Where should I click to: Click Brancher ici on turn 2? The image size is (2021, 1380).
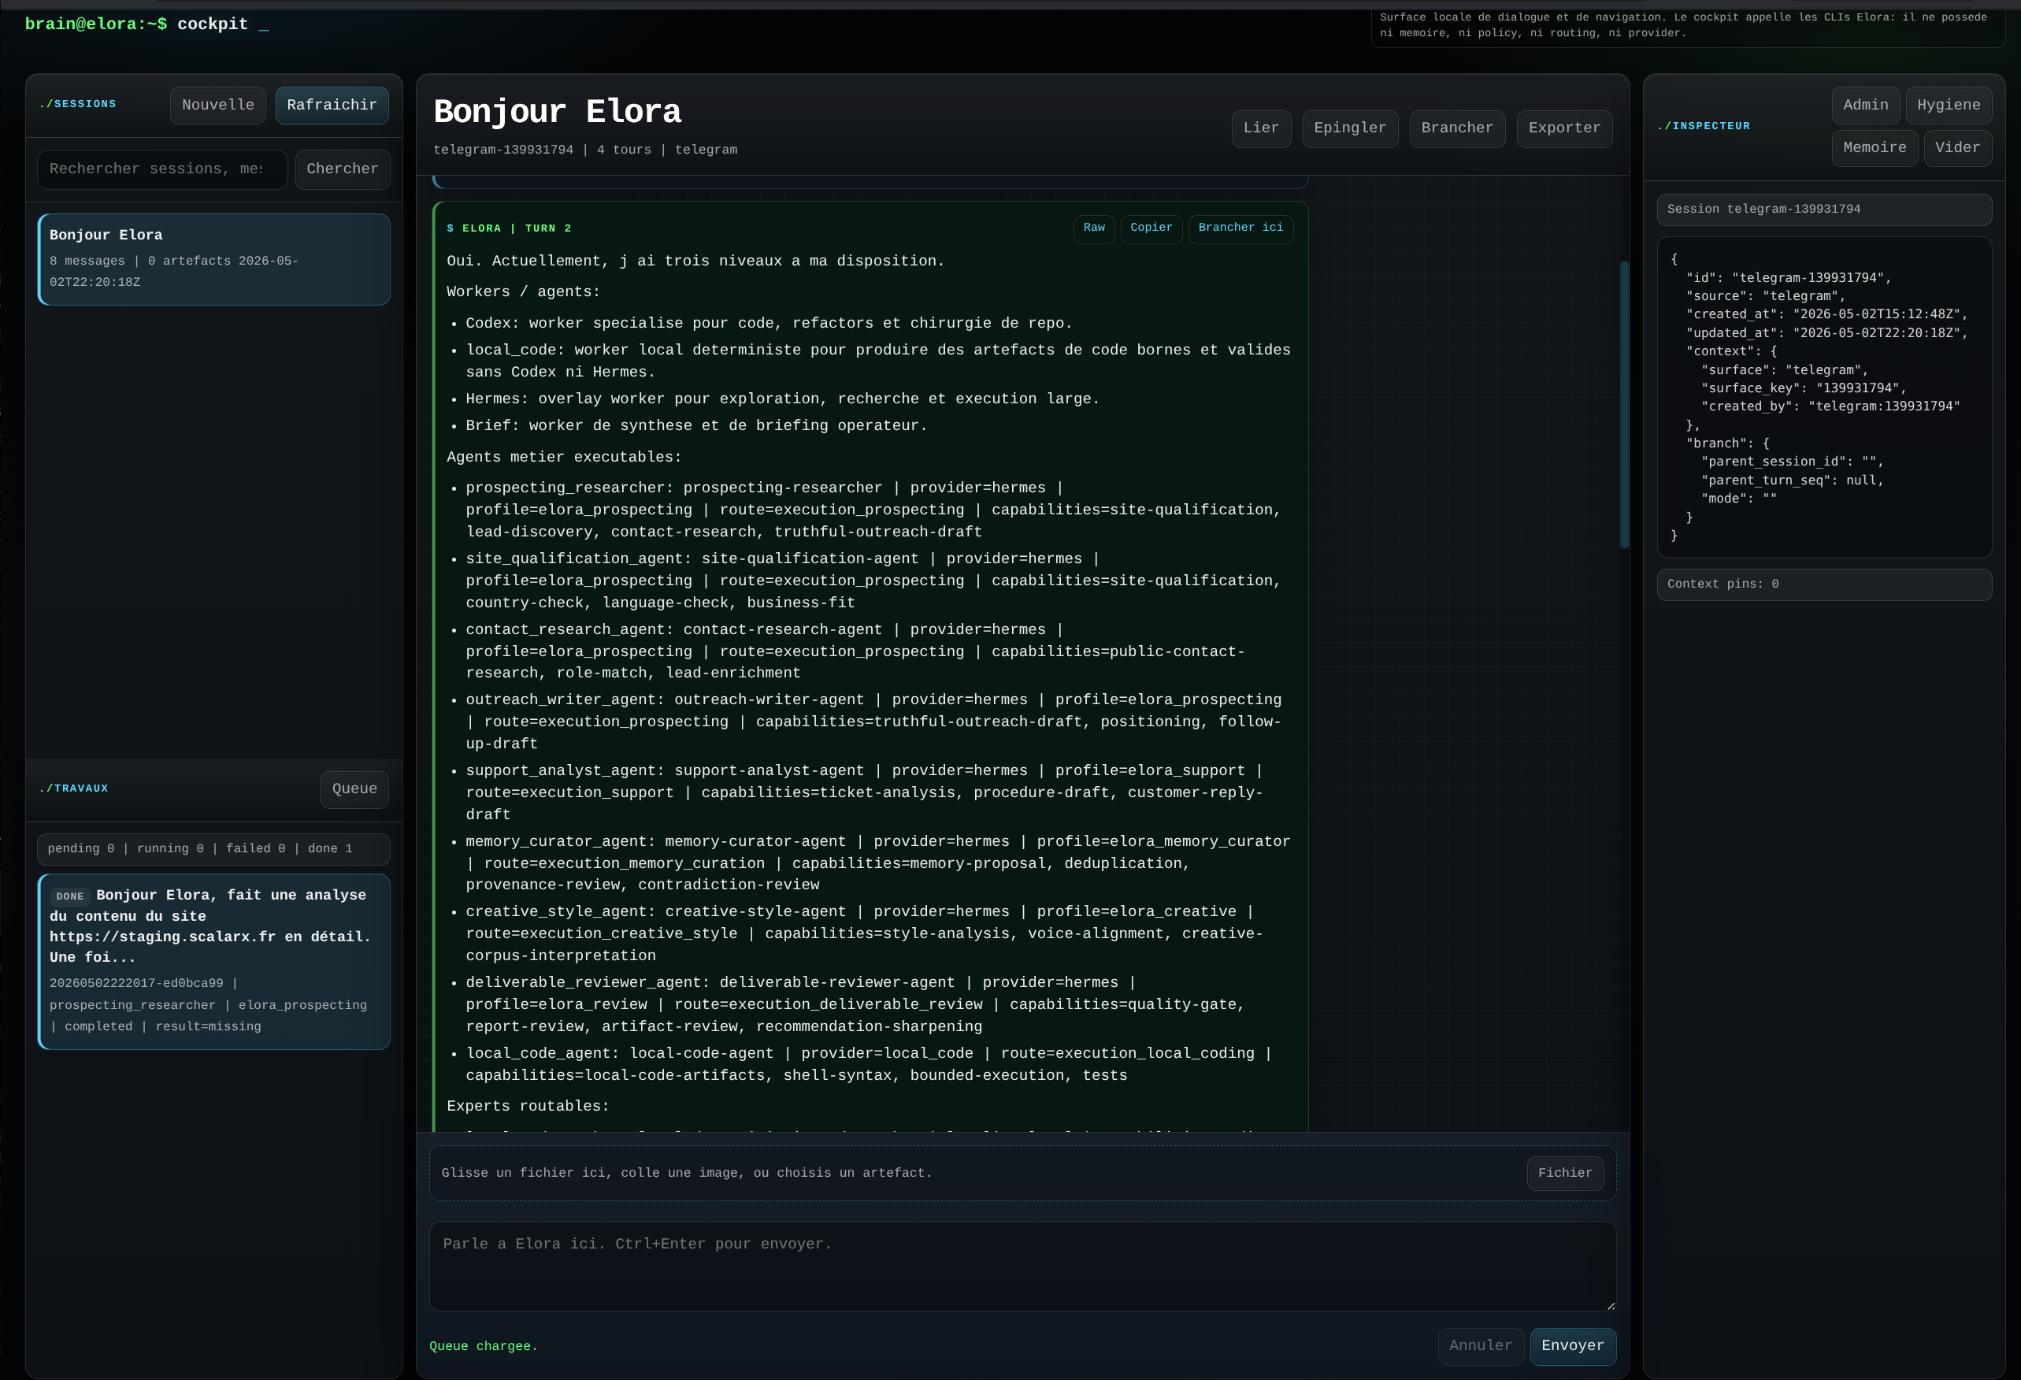1240,228
